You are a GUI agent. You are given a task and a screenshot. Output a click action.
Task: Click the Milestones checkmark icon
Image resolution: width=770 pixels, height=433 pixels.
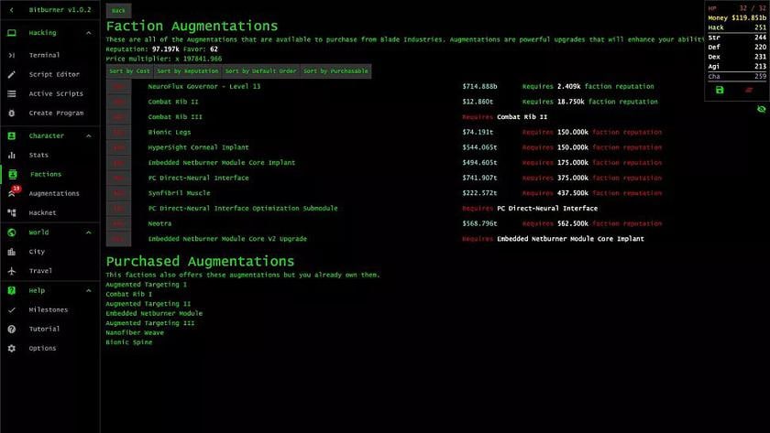coord(12,310)
